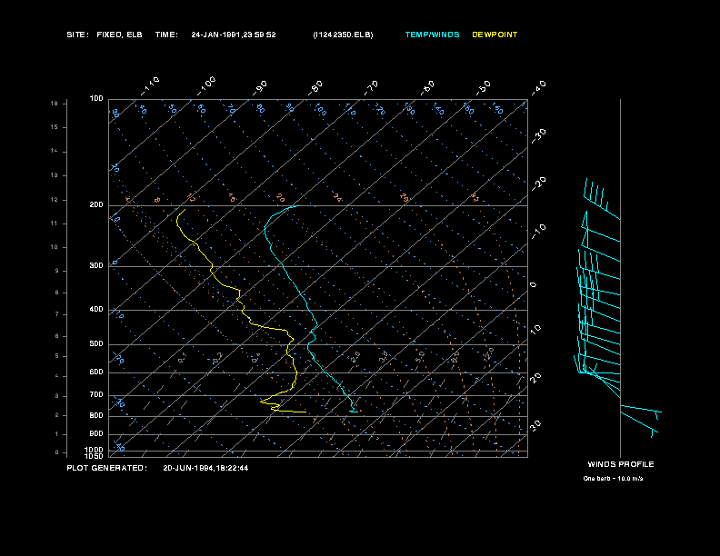Click the 900 pressure level label
Image resolution: width=720 pixels, height=556 pixels.
[96, 434]
